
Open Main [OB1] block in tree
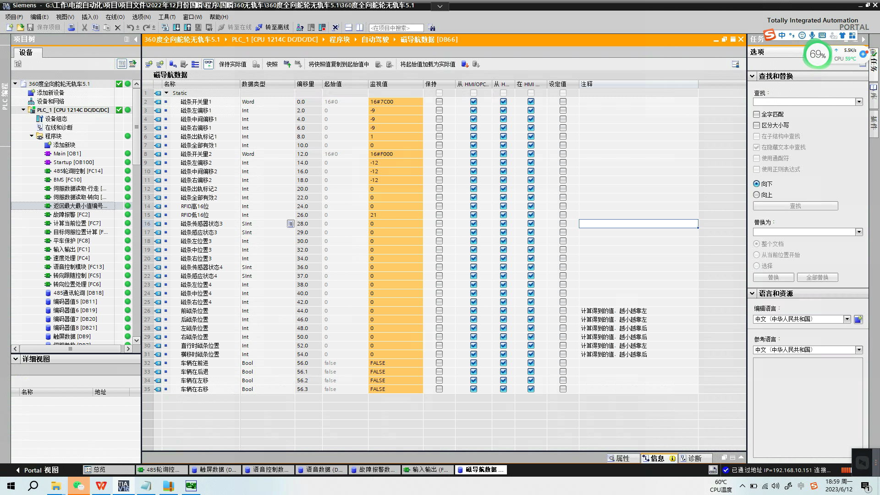coord(67,154)
